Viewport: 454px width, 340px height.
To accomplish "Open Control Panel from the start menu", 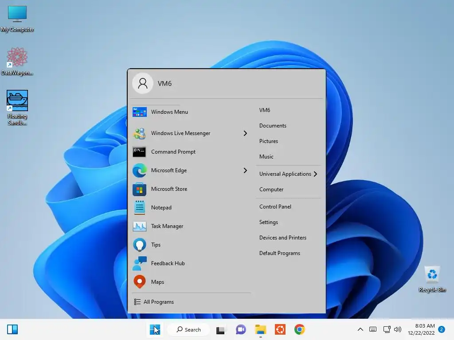I will tap(275, 207).
